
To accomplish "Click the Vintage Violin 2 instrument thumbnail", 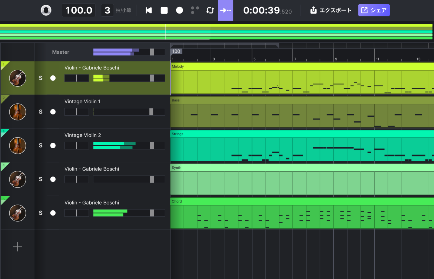I will pos(17,145).
